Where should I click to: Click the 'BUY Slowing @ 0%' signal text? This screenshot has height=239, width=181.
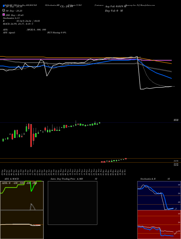coord(57,33)
